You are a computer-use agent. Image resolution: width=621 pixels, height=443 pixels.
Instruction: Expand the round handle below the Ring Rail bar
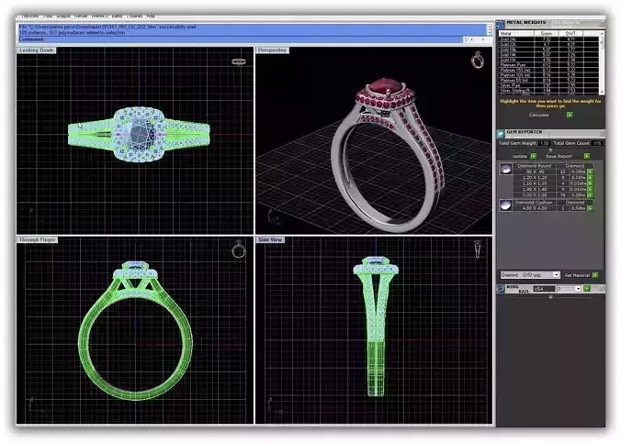click(550, 296)
